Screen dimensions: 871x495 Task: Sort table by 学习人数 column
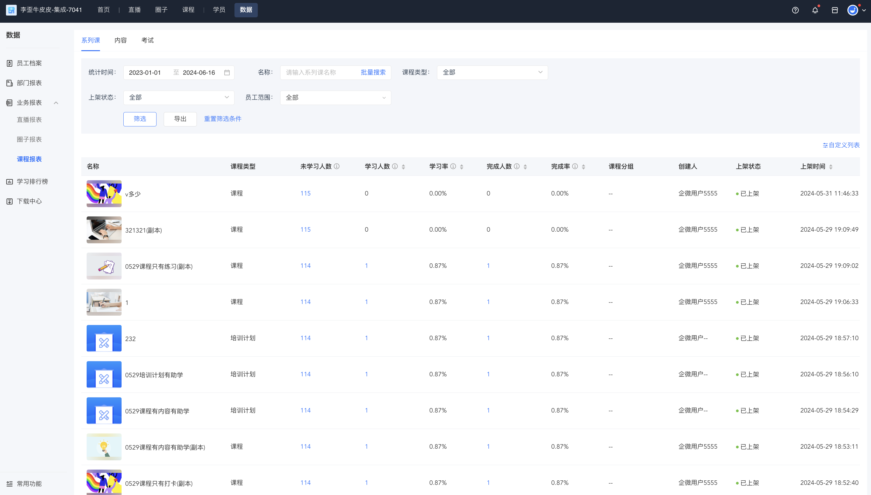point(403,166)
